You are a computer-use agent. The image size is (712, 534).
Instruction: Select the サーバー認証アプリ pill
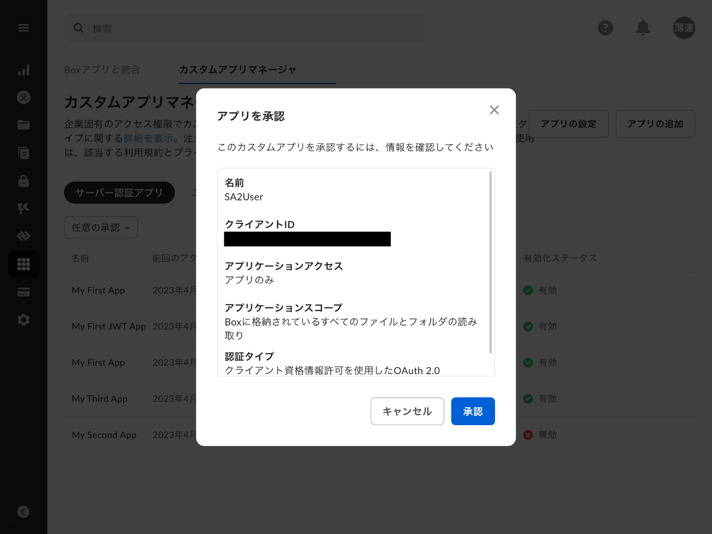pyautogui.click(x=119, y=193)
